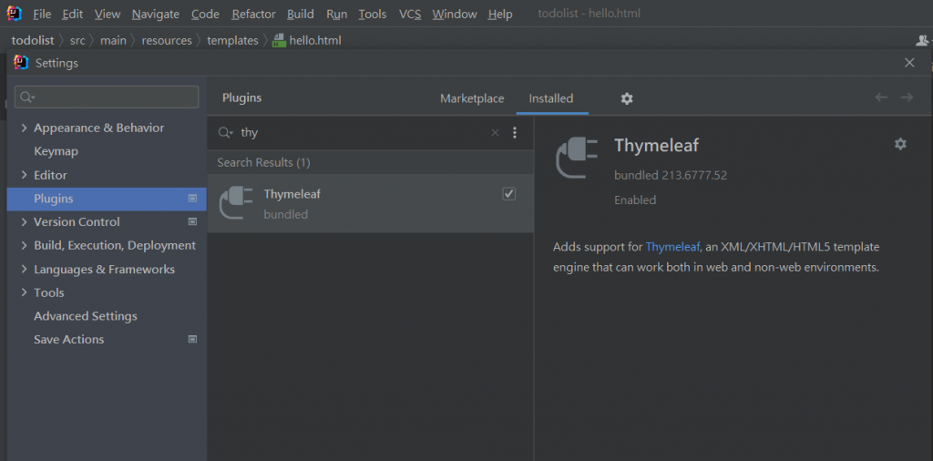Select Keymap in settings tree
The width and height of the screenshot is (933, 461).
56,151
